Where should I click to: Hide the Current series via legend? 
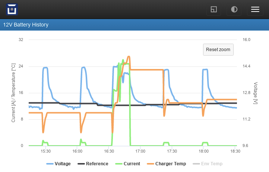tap(128, 164)
